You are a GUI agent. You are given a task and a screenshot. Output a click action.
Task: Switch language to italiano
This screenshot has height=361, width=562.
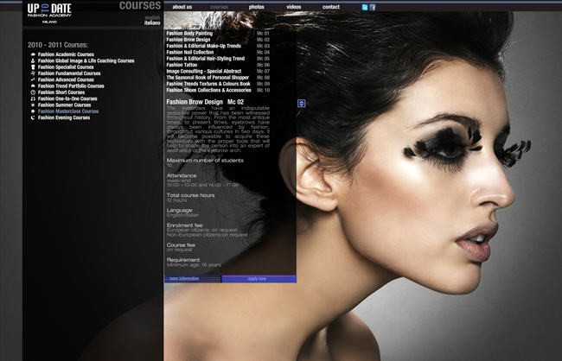[152, 23]
